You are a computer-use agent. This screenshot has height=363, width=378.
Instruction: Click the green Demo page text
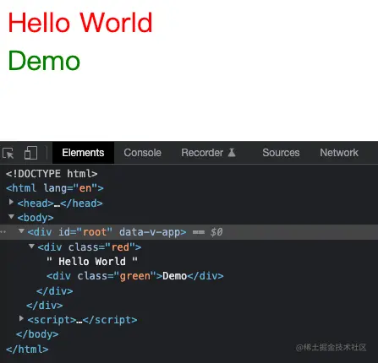click(44, 61)
